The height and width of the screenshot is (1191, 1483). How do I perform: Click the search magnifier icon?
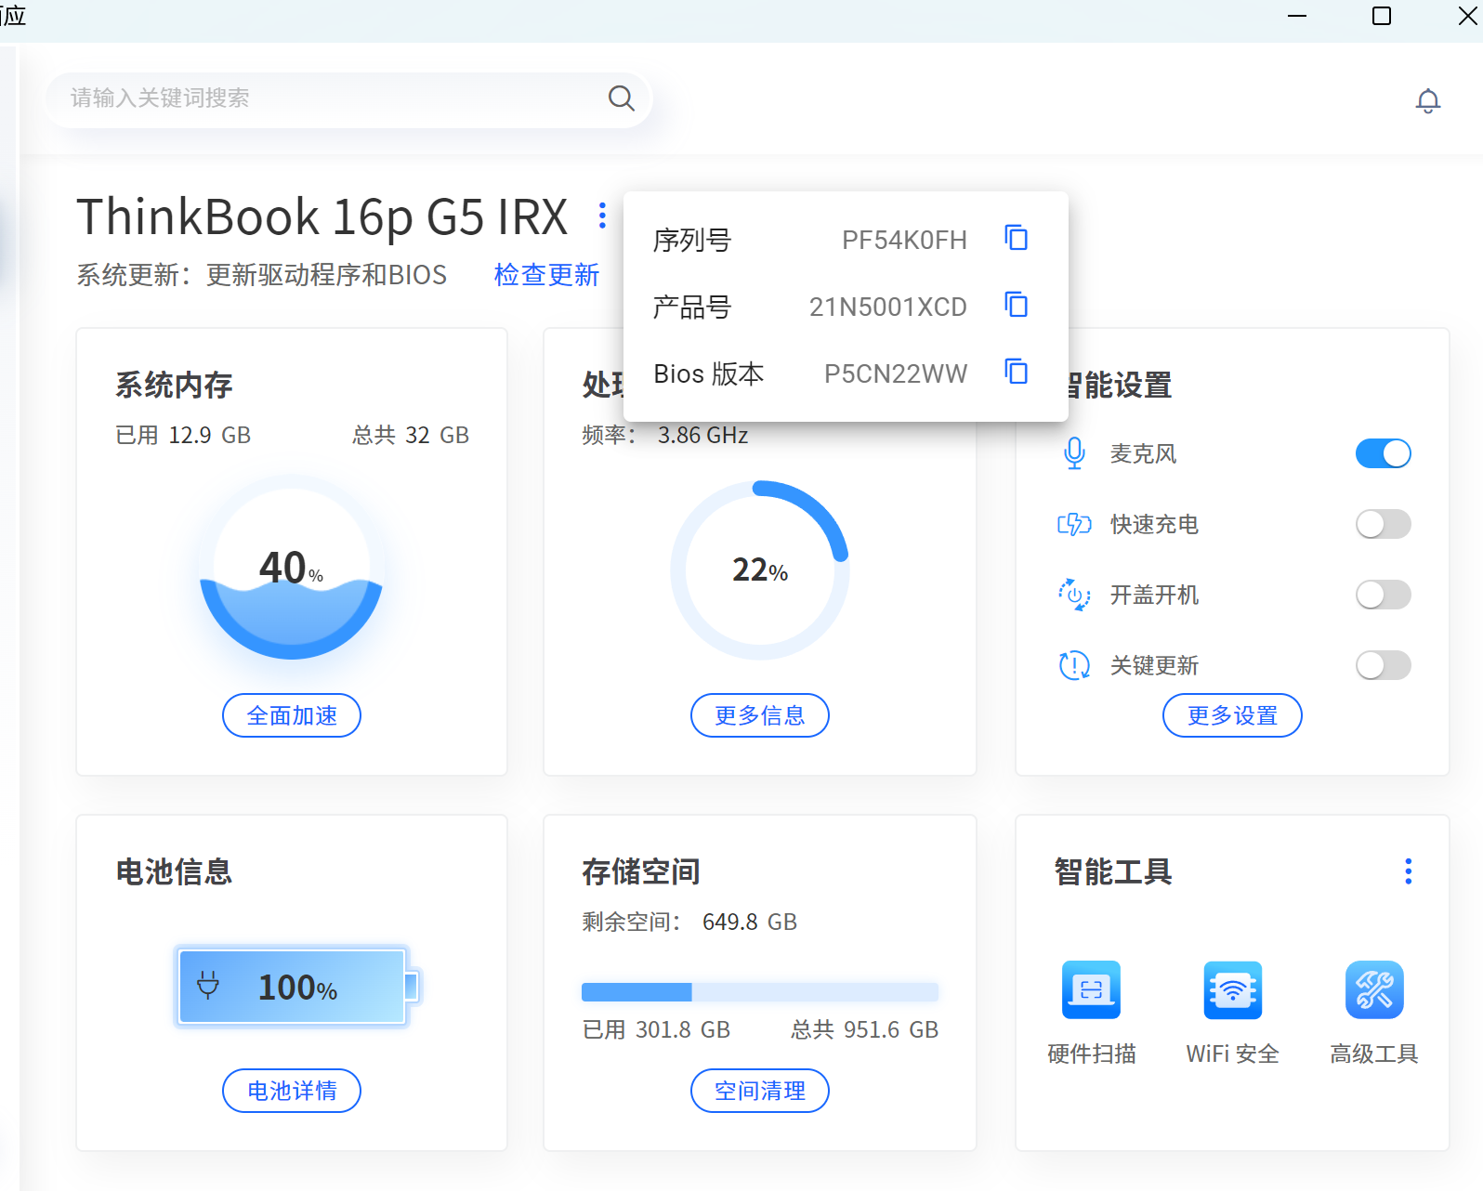[621, 98]
